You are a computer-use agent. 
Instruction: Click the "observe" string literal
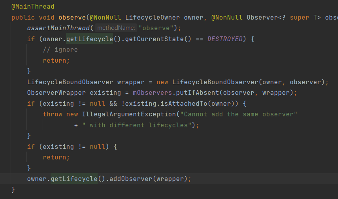point(156,28)
